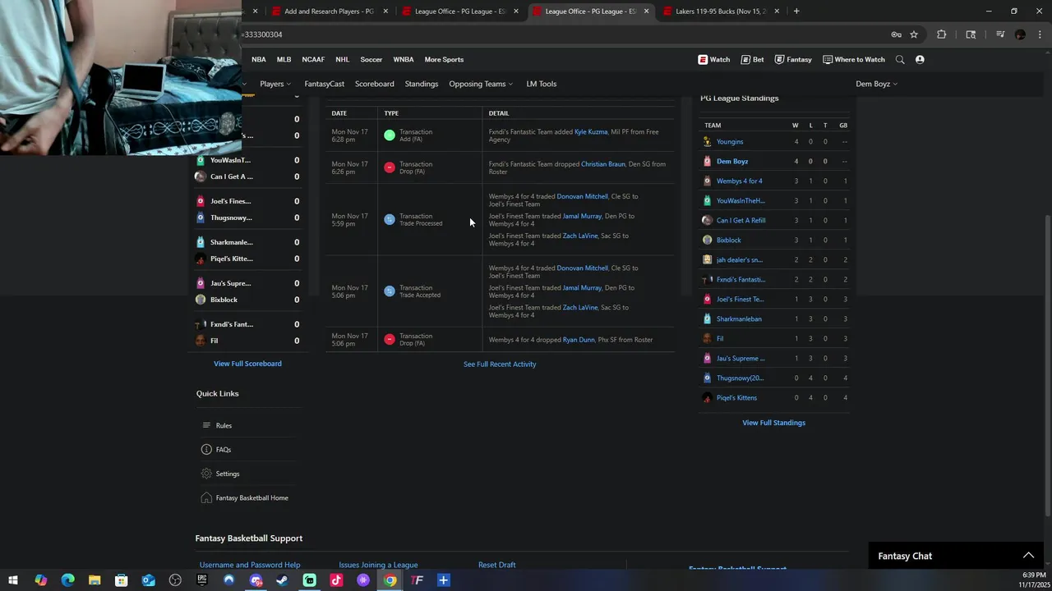Open Kyle Kuzma player link
Screen dimensions: 1052x591
(591, 131)
